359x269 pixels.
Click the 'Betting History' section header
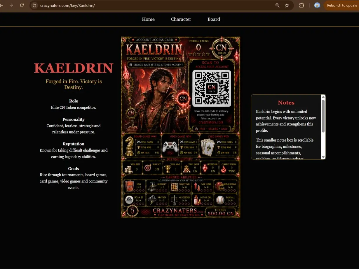(x=180, y=159)
